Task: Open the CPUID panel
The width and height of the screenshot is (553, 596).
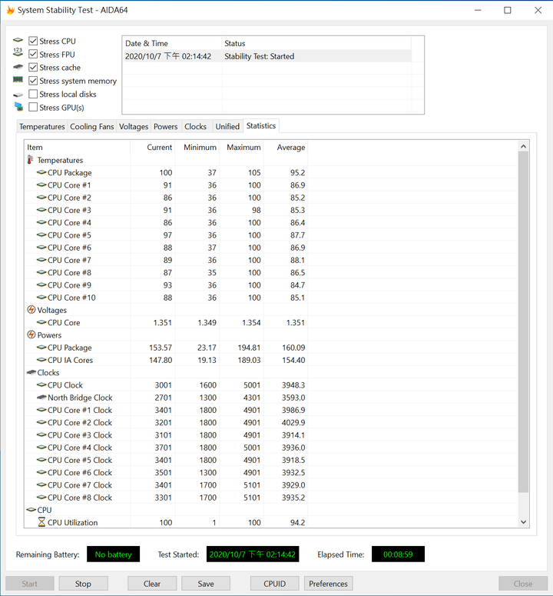Action: click(274, 584)
